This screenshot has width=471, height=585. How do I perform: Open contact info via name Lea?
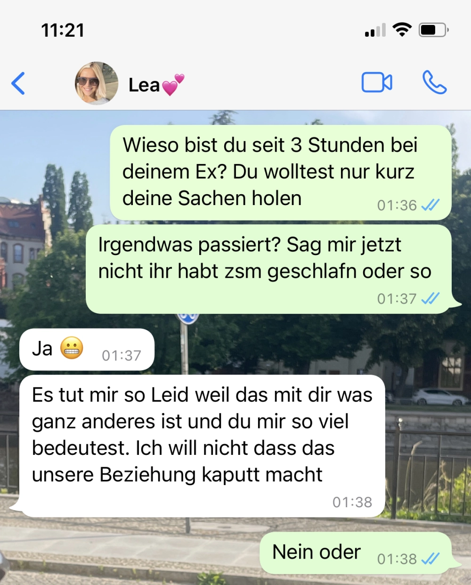click(144, 85)
